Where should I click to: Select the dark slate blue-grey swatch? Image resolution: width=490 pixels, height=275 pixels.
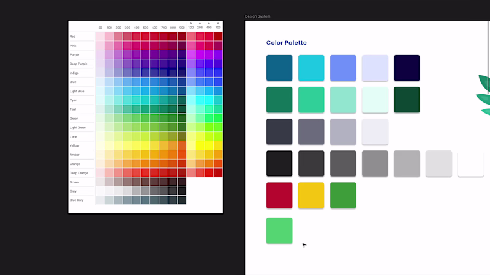pos(279,131)
